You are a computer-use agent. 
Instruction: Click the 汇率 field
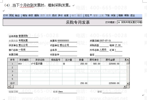pos(119,50)
